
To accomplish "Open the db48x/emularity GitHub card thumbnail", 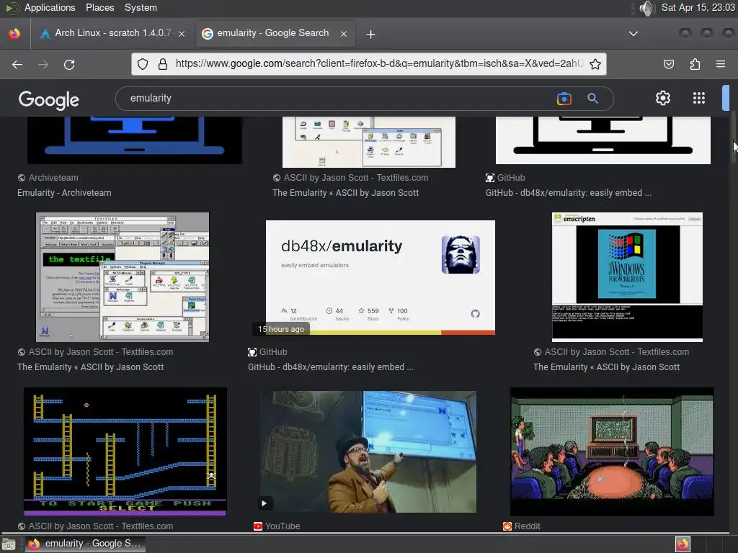I will (x=381, y=277).
